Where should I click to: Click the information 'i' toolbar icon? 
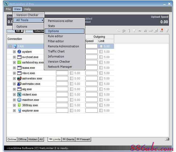coord(129,31)
